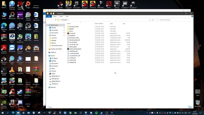Open the BepInEx folder

click(x=71, y=29)
